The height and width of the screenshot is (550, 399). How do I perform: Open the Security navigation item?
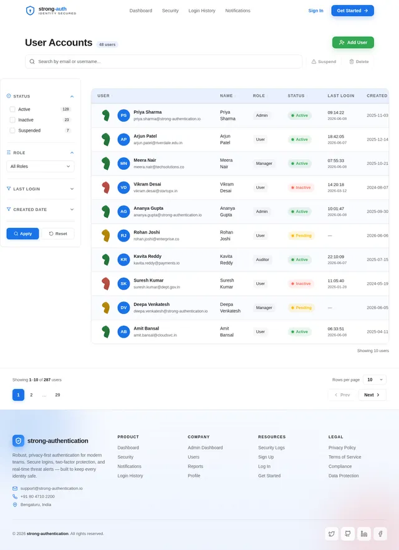click(170, 11)
